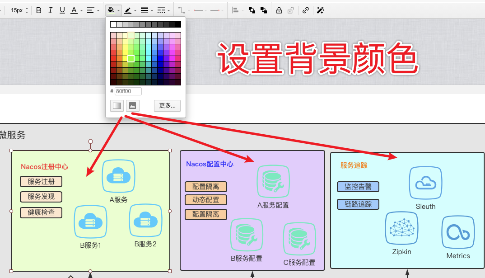Expand the line width dropdown arrow
The width and height of the screenshot is (485, 278).
(x=152, y=10)
